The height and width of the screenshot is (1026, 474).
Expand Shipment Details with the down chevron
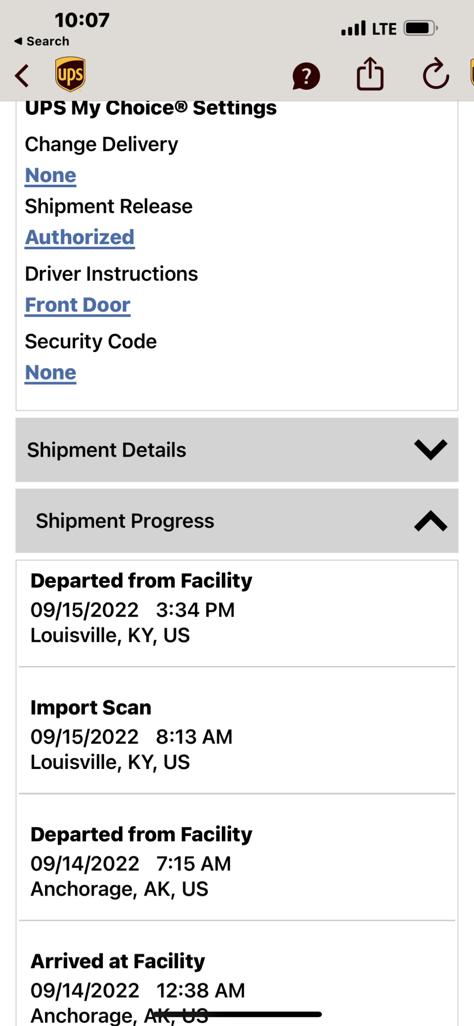430,449
